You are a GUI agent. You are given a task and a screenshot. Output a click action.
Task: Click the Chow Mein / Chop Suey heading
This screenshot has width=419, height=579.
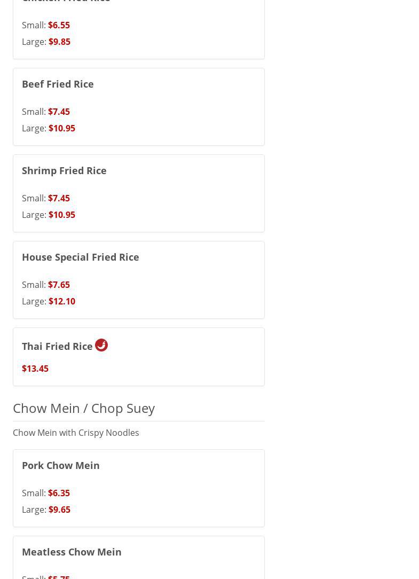pyautogui.click(x=84, y=408)
